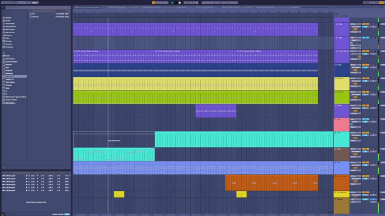Click the Stop button in transport
Viewport: 385px width, 216px height.
[x=176, y=2]
